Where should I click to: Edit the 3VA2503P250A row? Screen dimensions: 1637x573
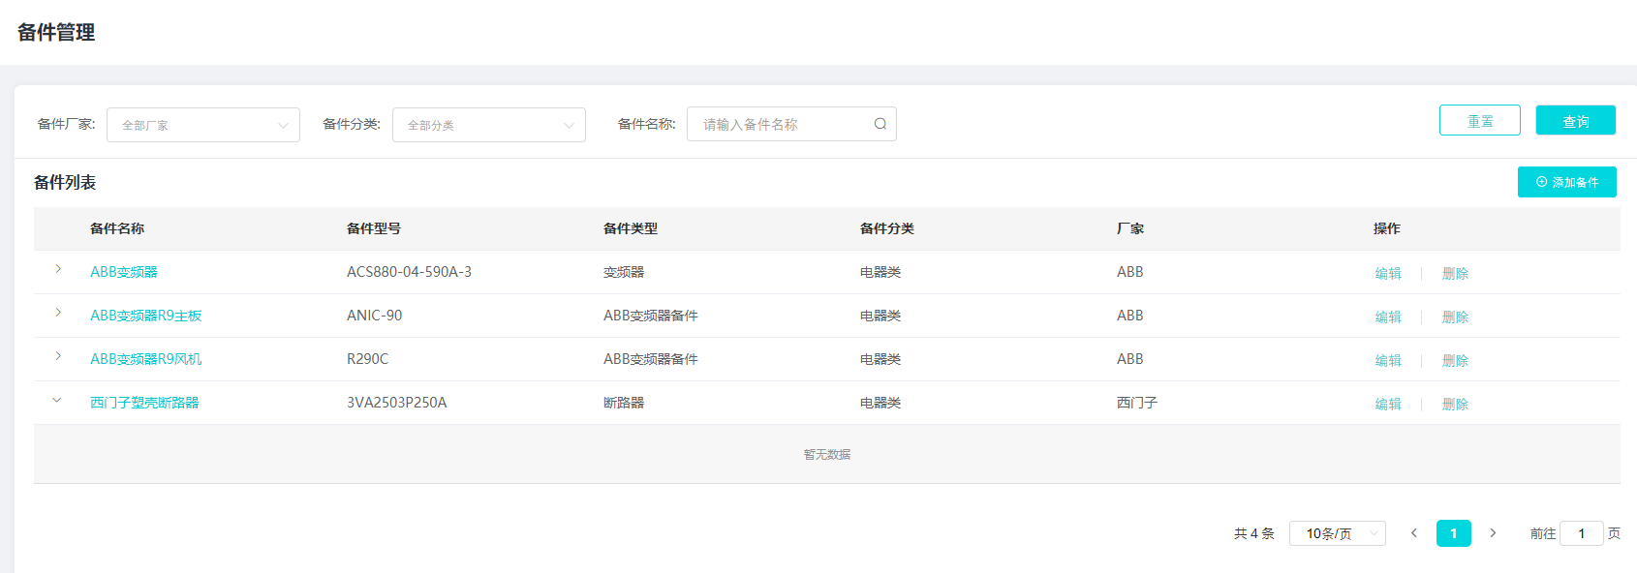click(x=1388, y=404)
